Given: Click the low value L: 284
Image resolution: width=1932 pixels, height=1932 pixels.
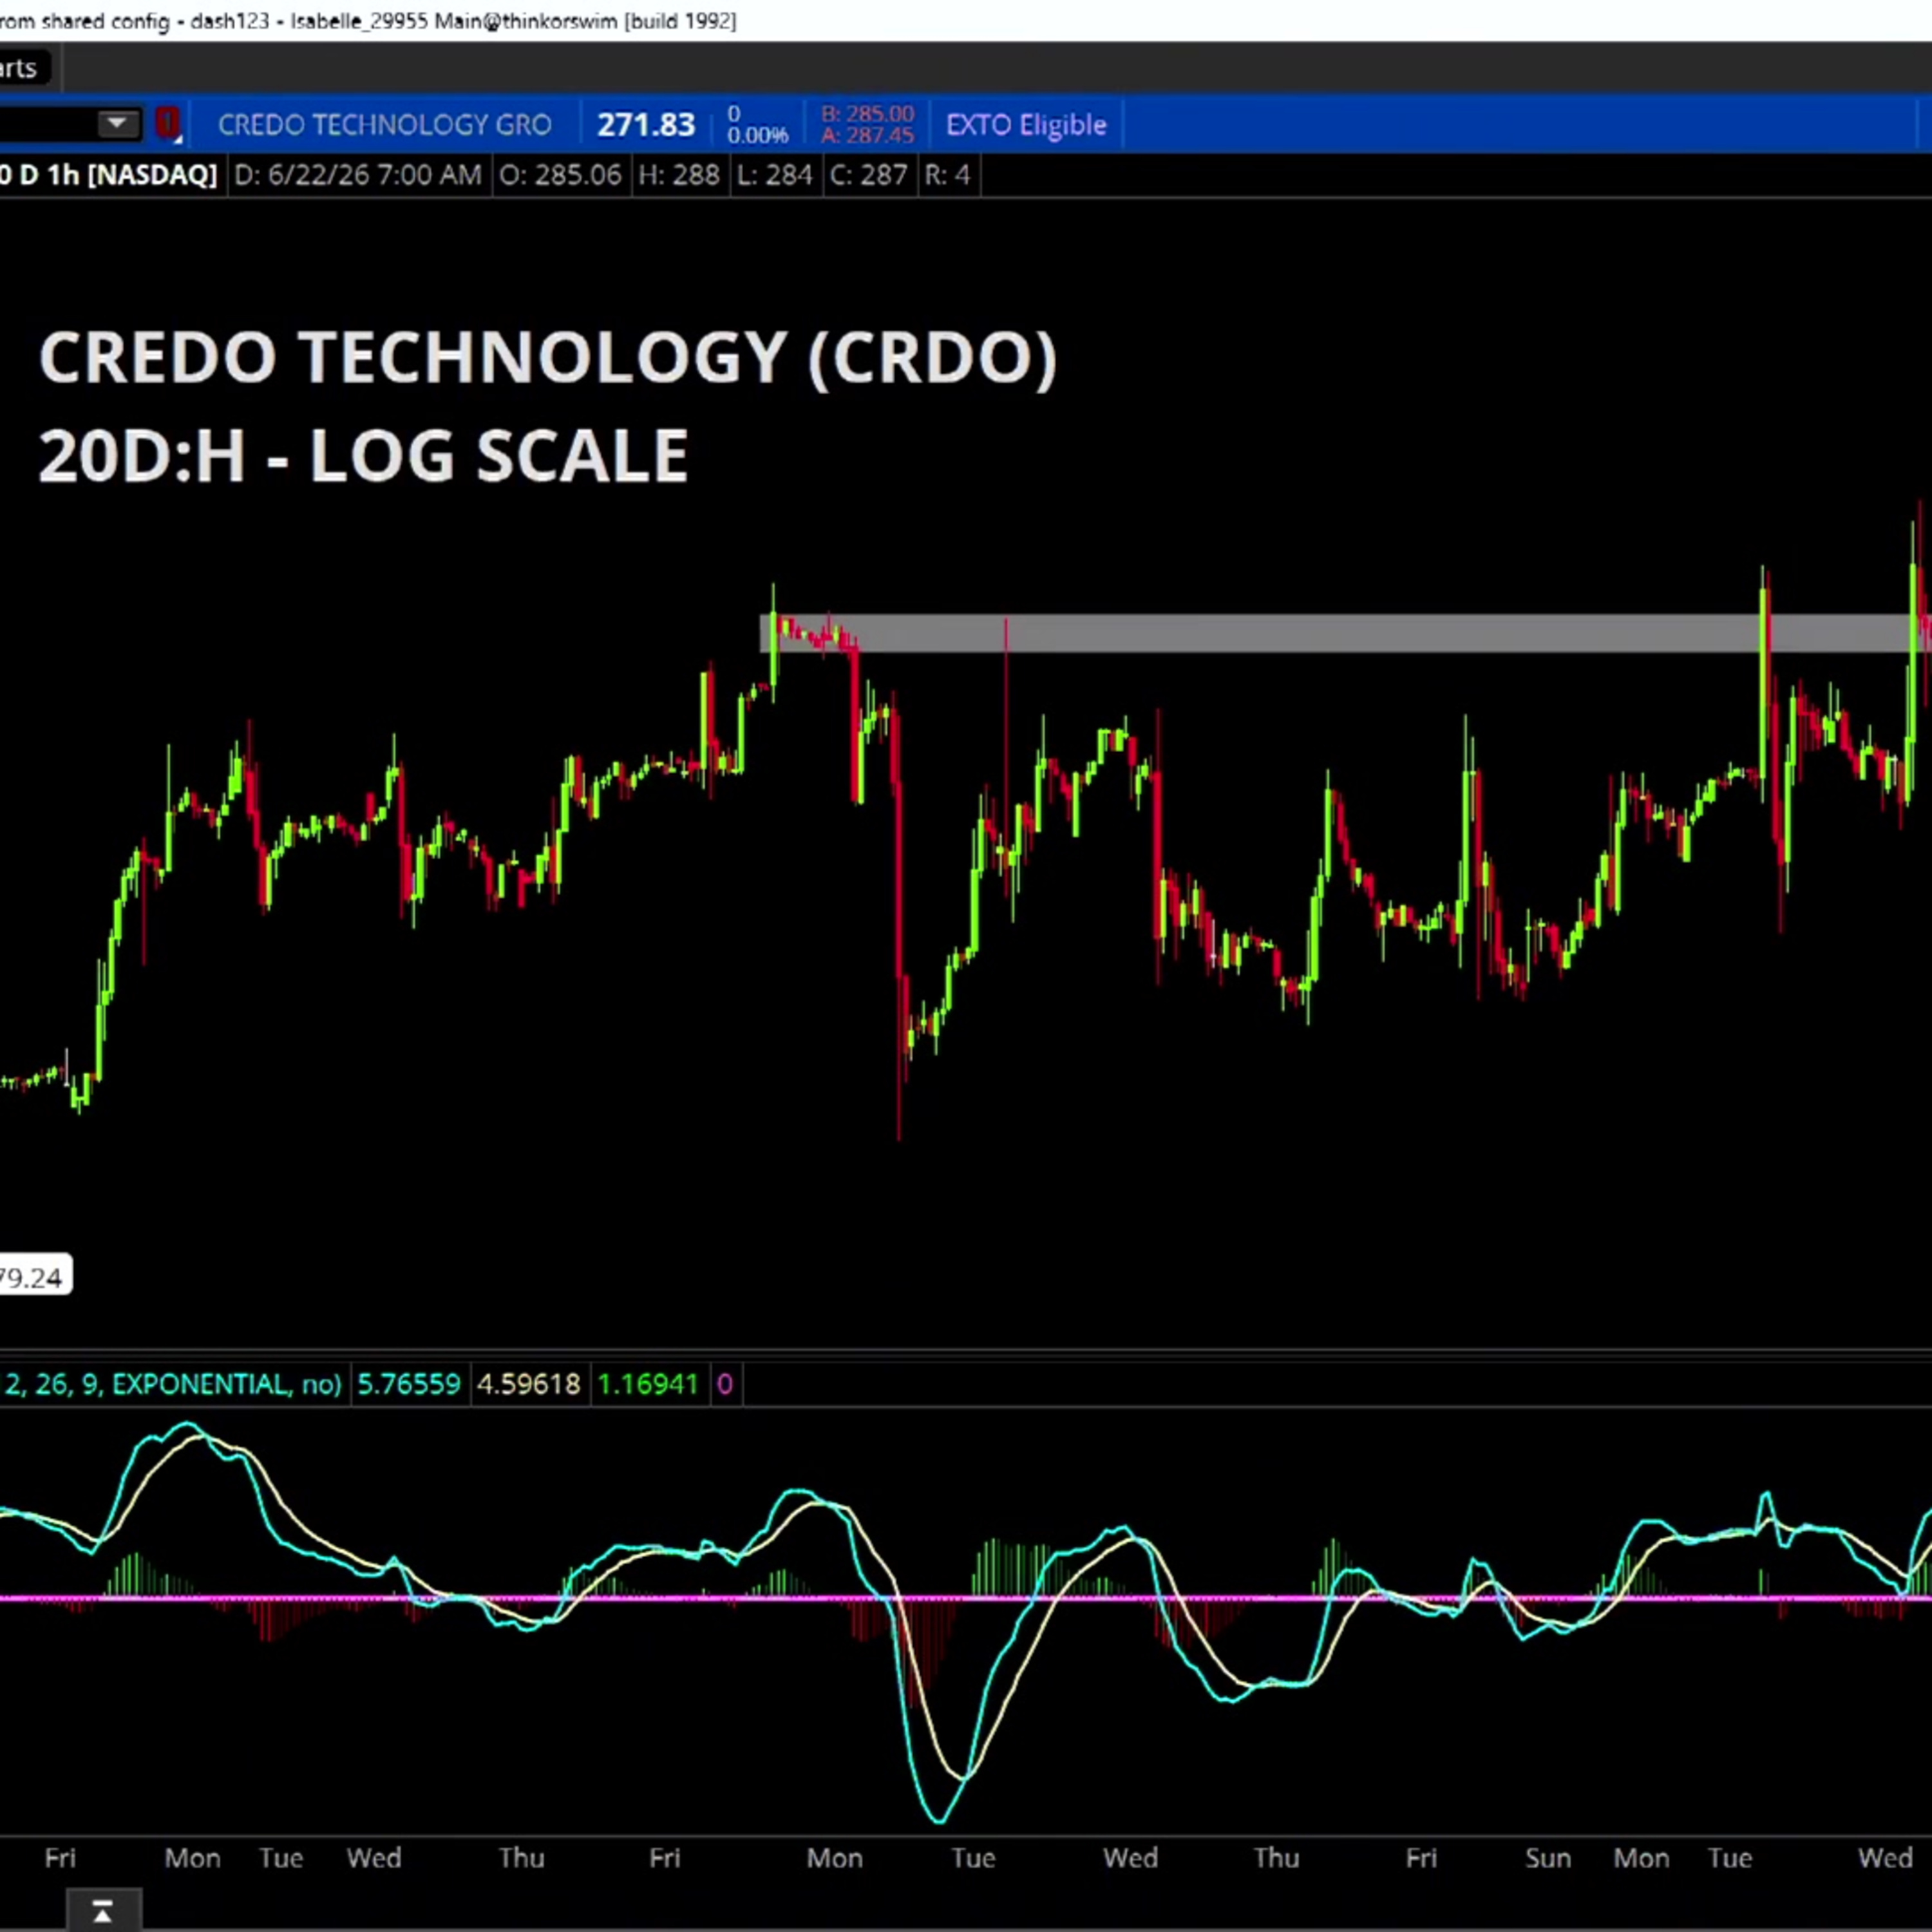Looking at the screenshot, I should click(775, 176).
